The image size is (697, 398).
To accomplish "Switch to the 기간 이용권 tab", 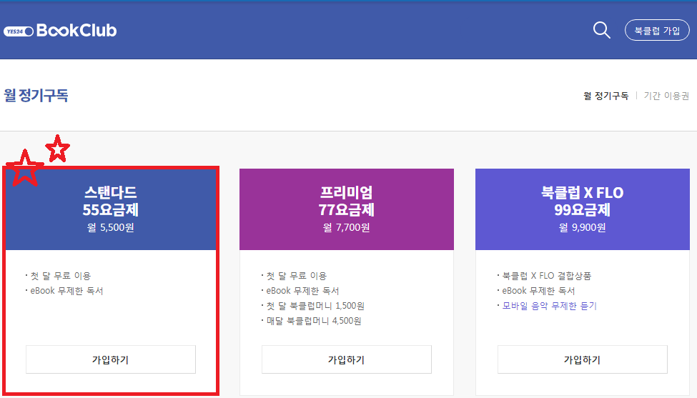I will coord(666,96).
